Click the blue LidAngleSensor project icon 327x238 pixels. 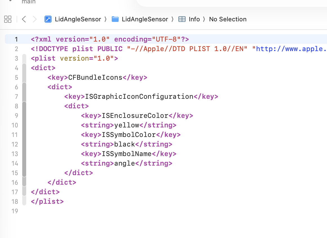pos(48,19)
